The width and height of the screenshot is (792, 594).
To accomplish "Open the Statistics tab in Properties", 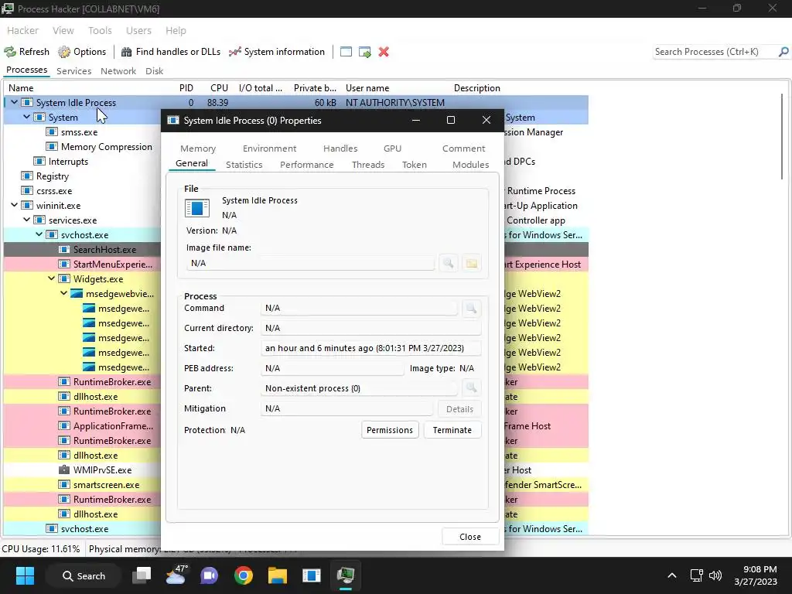I will 244,165.
